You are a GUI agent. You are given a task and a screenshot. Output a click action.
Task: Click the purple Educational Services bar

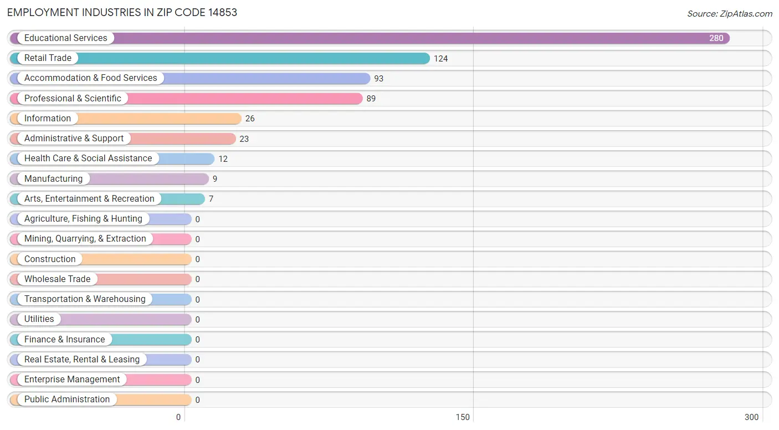(370, 38)
